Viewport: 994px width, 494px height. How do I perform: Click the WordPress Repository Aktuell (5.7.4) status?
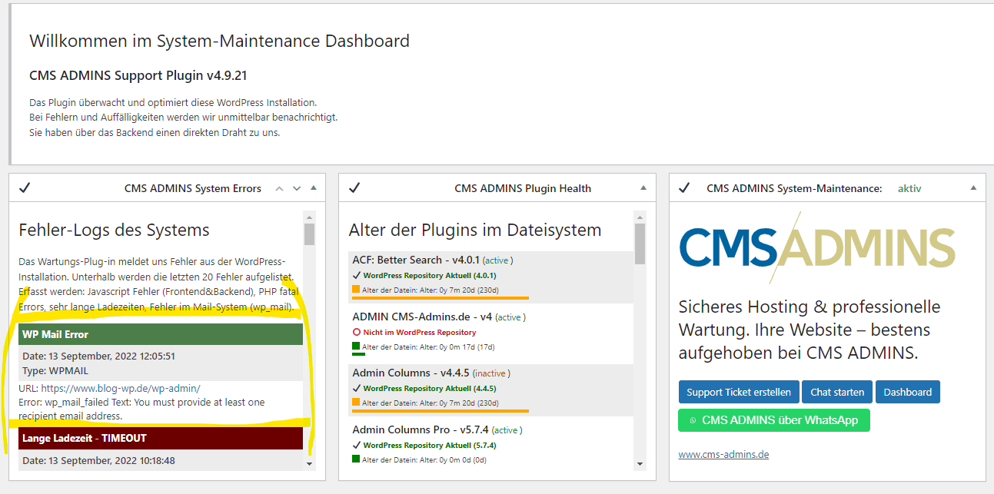tap(430, 446)
